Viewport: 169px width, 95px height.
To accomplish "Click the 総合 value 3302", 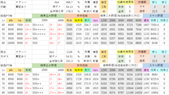I will tap(69, 34).
